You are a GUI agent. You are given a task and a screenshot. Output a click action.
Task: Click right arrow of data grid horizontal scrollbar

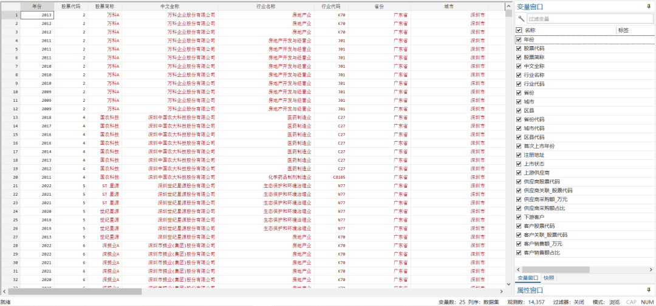coord(502,291)
